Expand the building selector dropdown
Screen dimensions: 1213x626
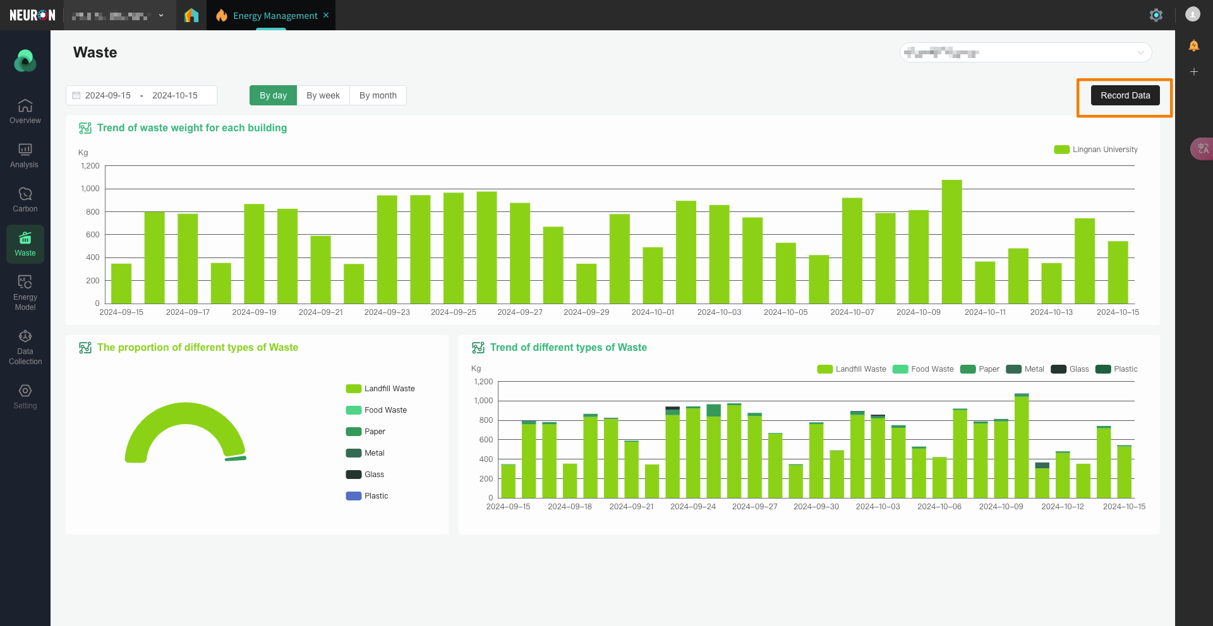(1025, 52)
